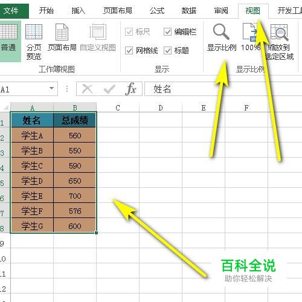The image size is (302, 302).
Task: Select cell 学生D
Action: click(x=32, y=181)
